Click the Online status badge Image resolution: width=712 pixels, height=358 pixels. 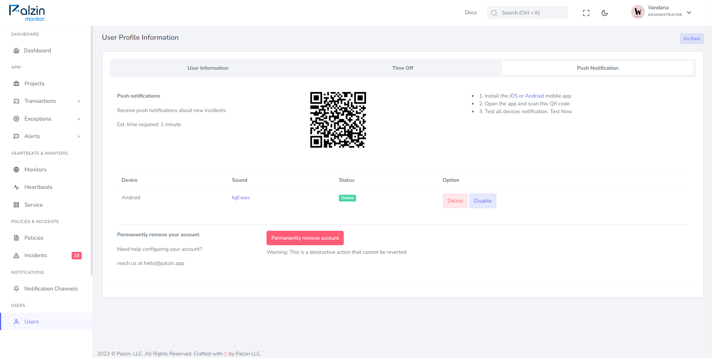347,198
